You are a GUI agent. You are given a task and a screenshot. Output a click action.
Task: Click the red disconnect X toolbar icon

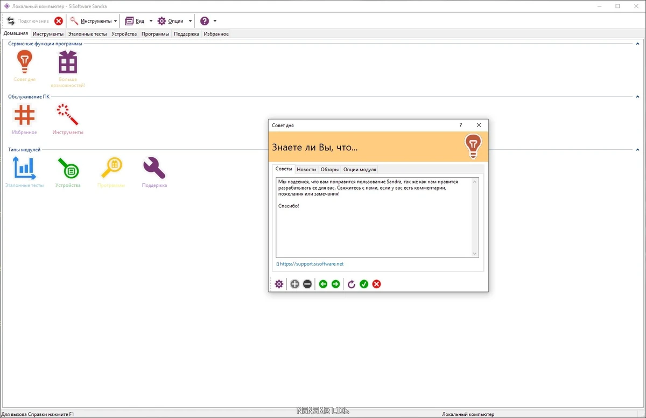click(59, 21)
